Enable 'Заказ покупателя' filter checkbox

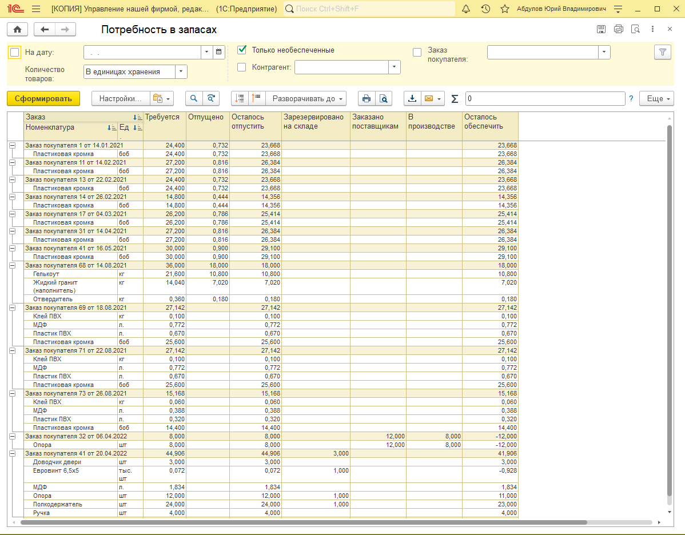point(417,53)
